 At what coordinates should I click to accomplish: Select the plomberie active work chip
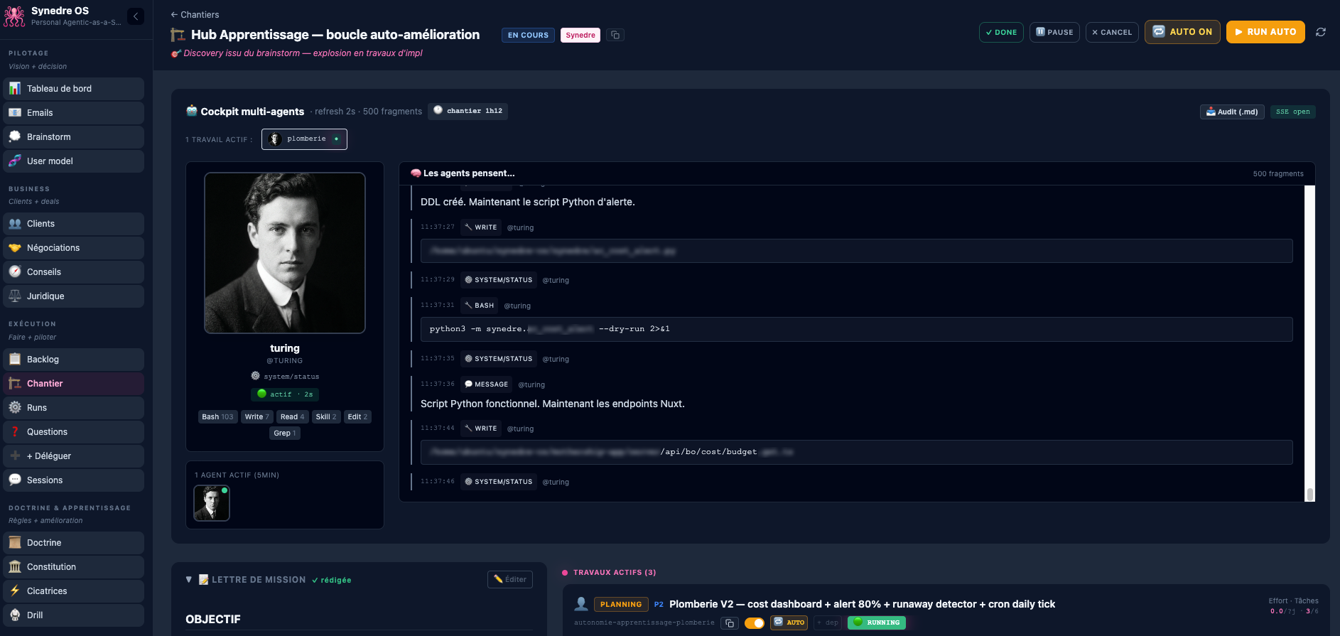[x=304, y=139]
